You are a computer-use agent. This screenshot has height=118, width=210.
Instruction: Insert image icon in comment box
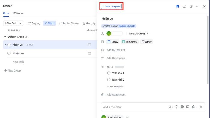coord(187,107)
